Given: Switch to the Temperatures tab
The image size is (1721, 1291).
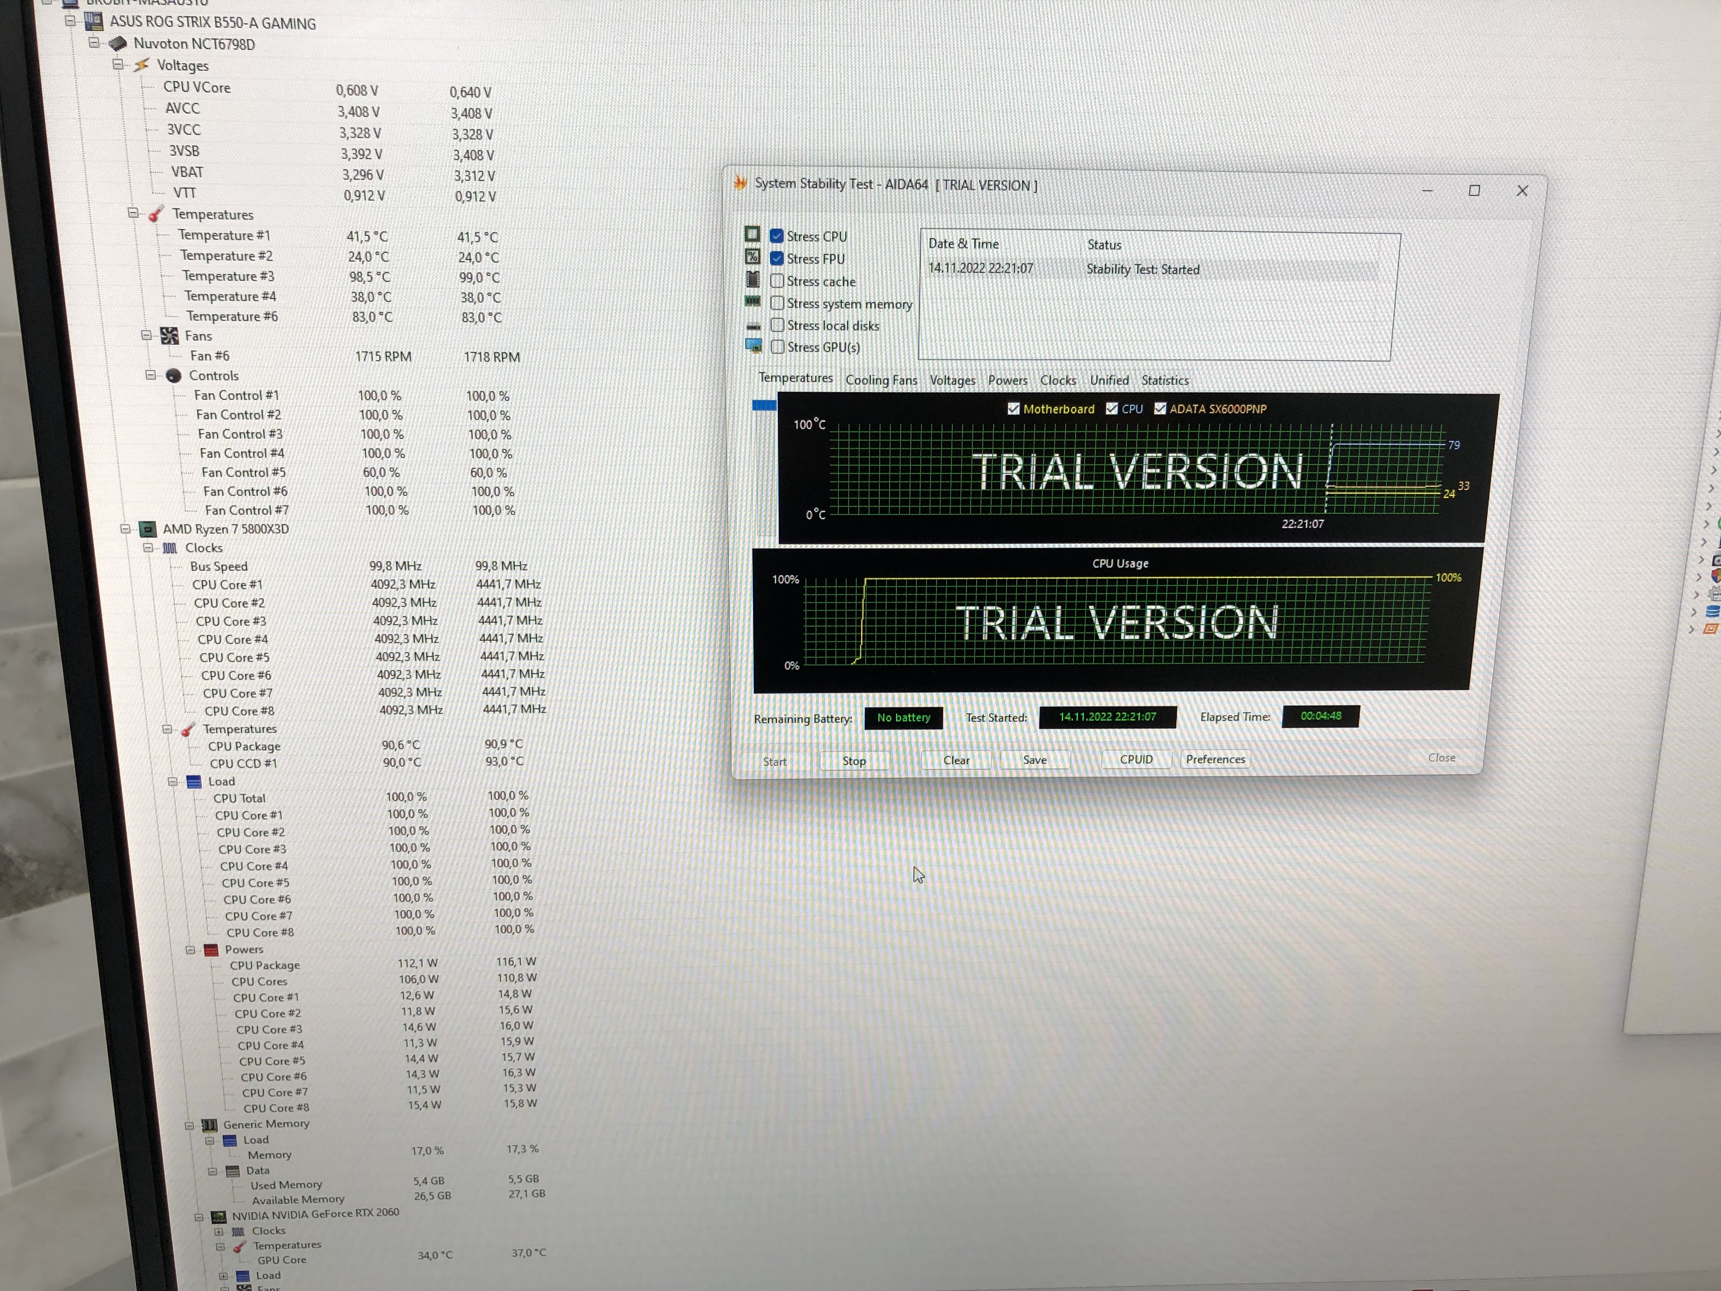Looking at the screenshot, I should (x=795, y=377).
